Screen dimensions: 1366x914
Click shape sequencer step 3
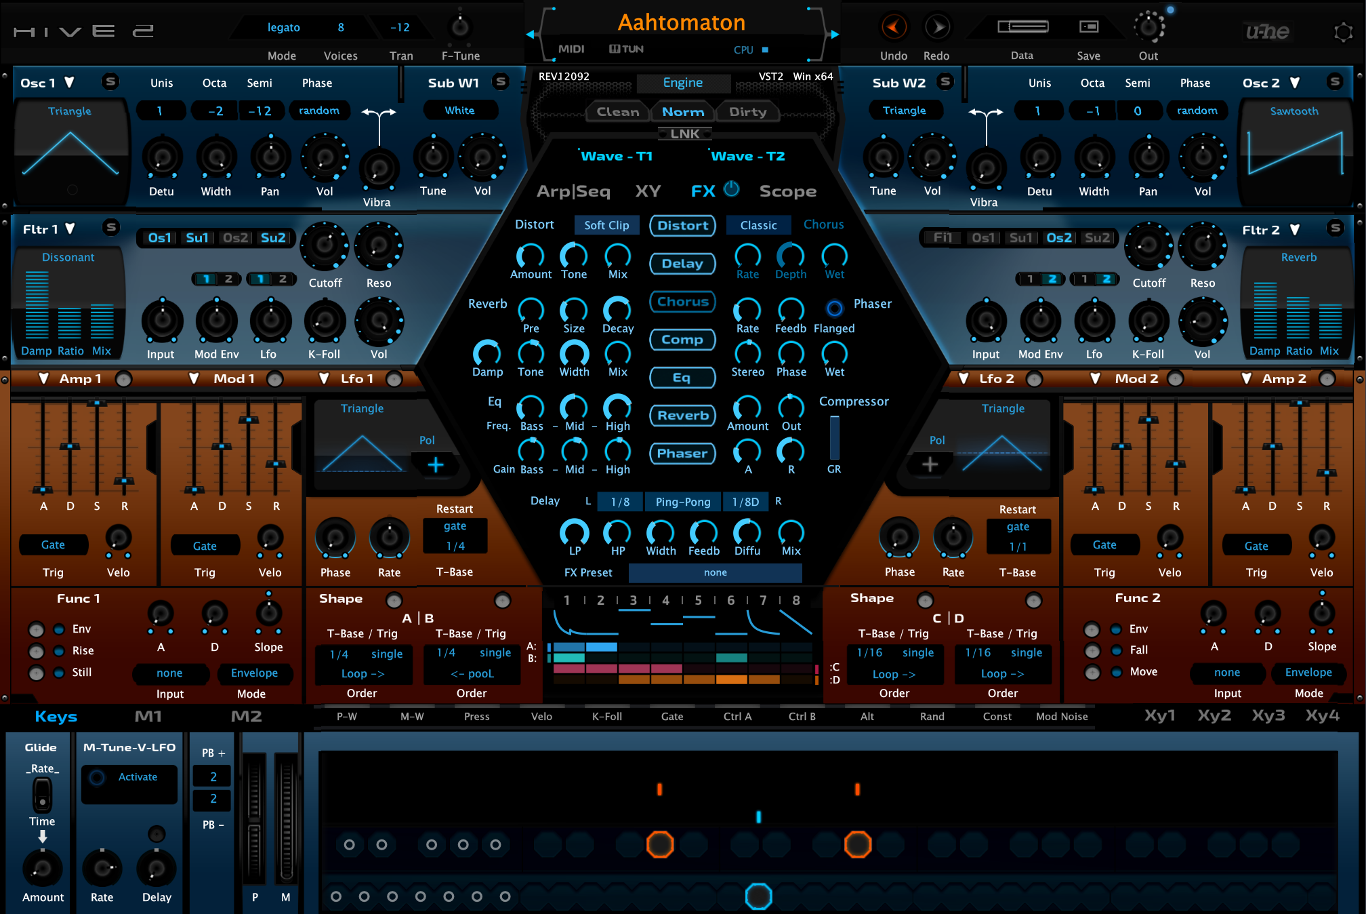coord(634,600)
